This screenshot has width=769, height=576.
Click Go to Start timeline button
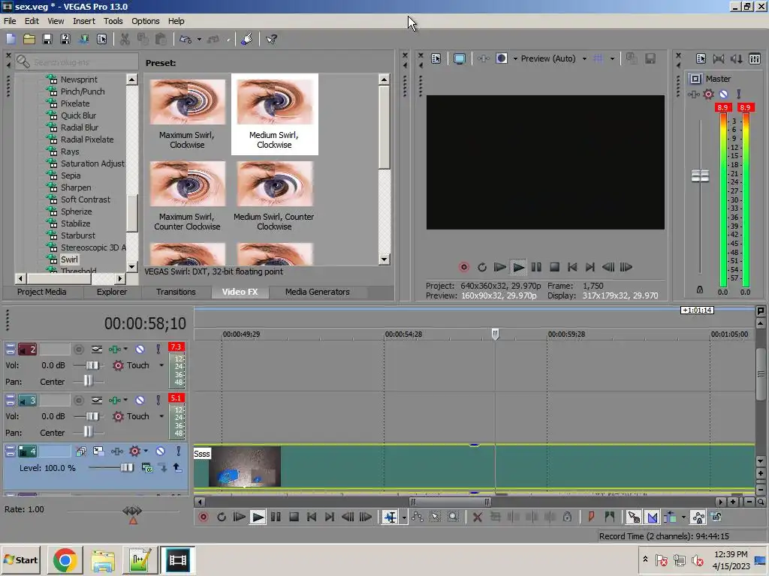tap(312, 517)
